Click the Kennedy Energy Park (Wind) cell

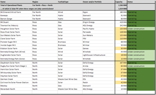click(x=16, y=52)
